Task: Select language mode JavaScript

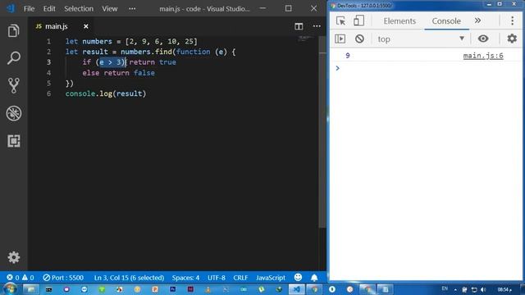Action: click(x=271, y=278)
